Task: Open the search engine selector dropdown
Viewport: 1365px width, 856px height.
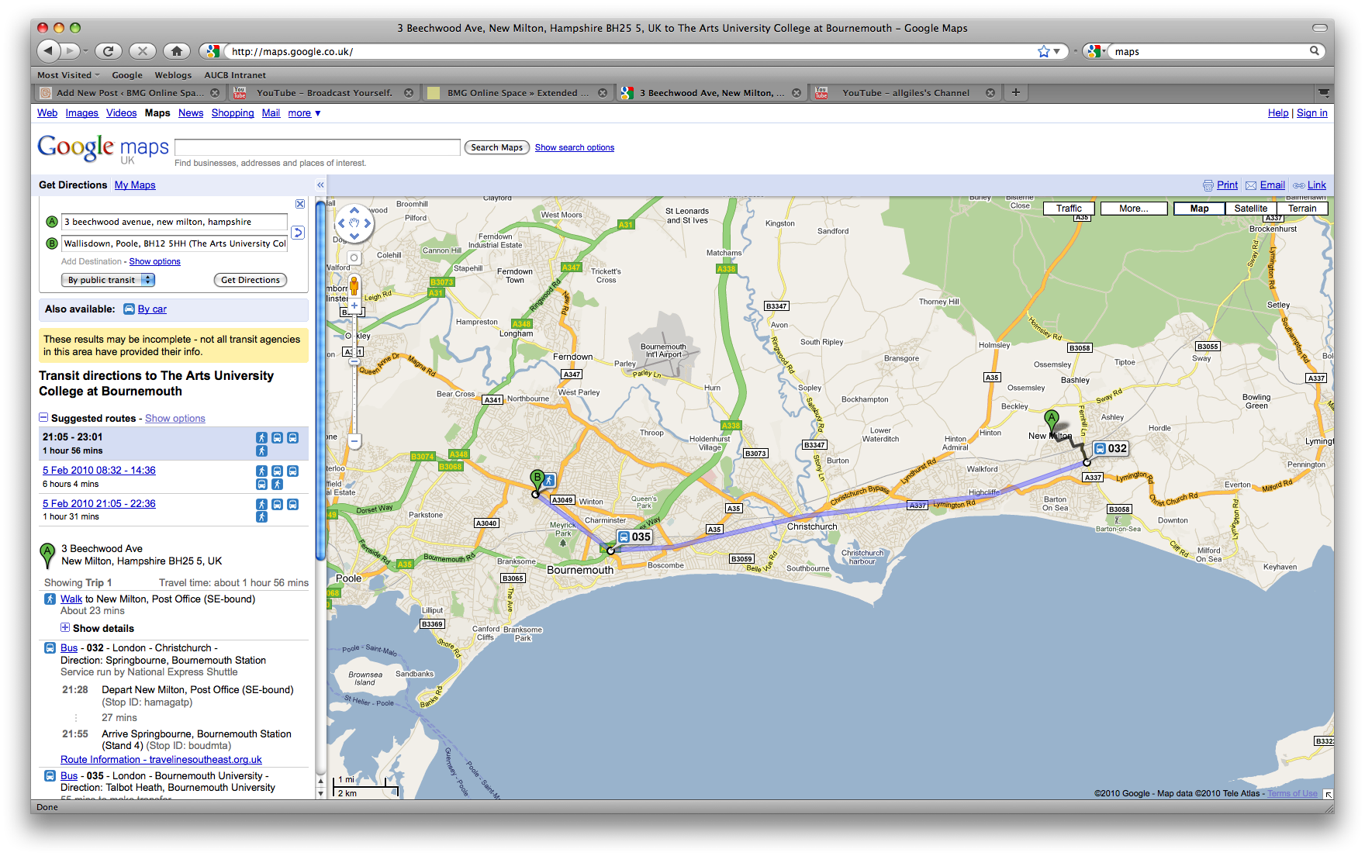Action: point(1097,51)
